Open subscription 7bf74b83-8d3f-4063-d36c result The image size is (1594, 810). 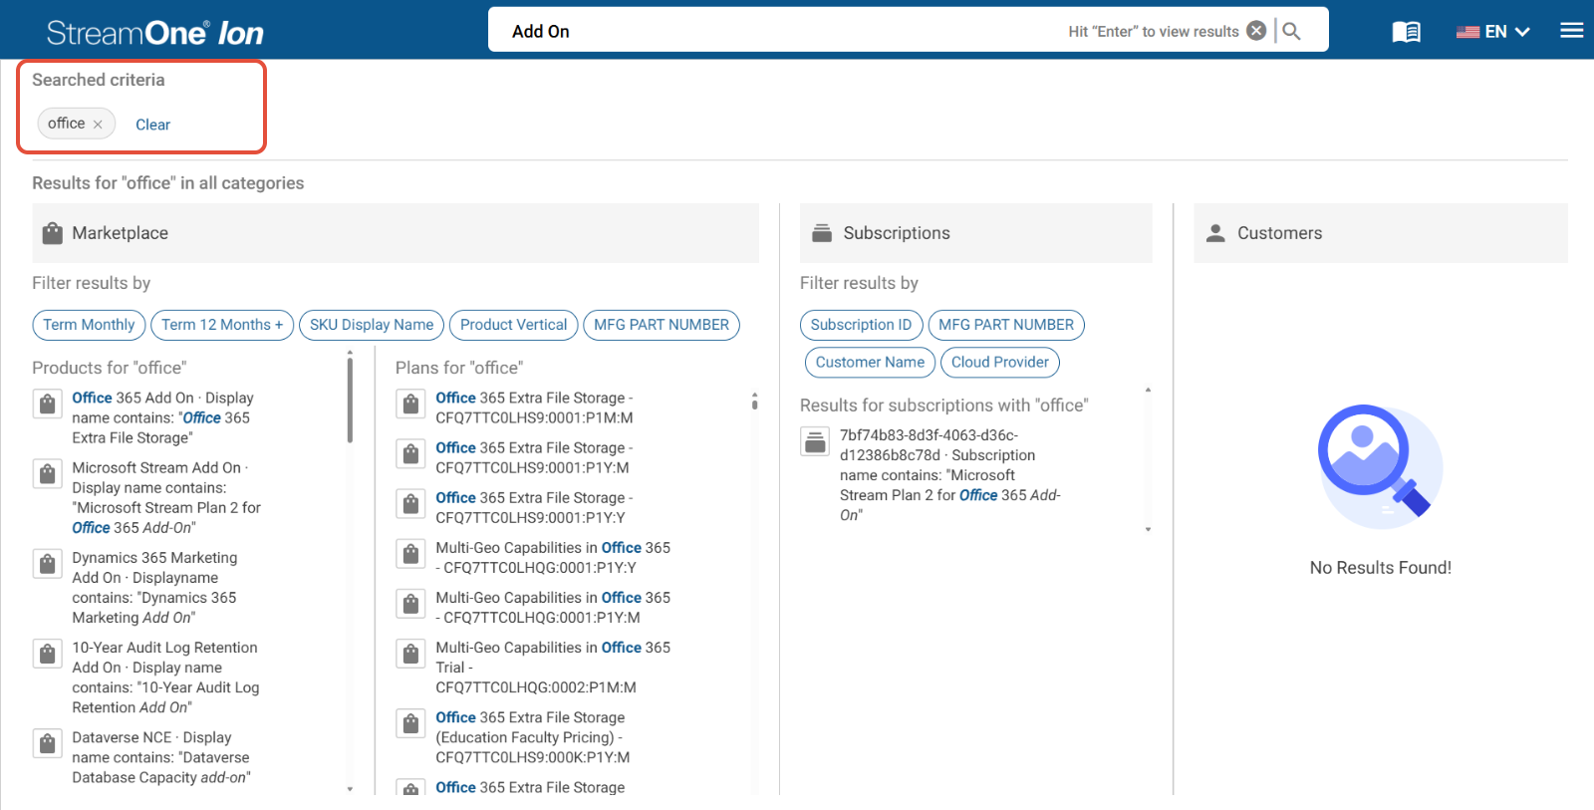pyautogui.click(x=950, y=475)
